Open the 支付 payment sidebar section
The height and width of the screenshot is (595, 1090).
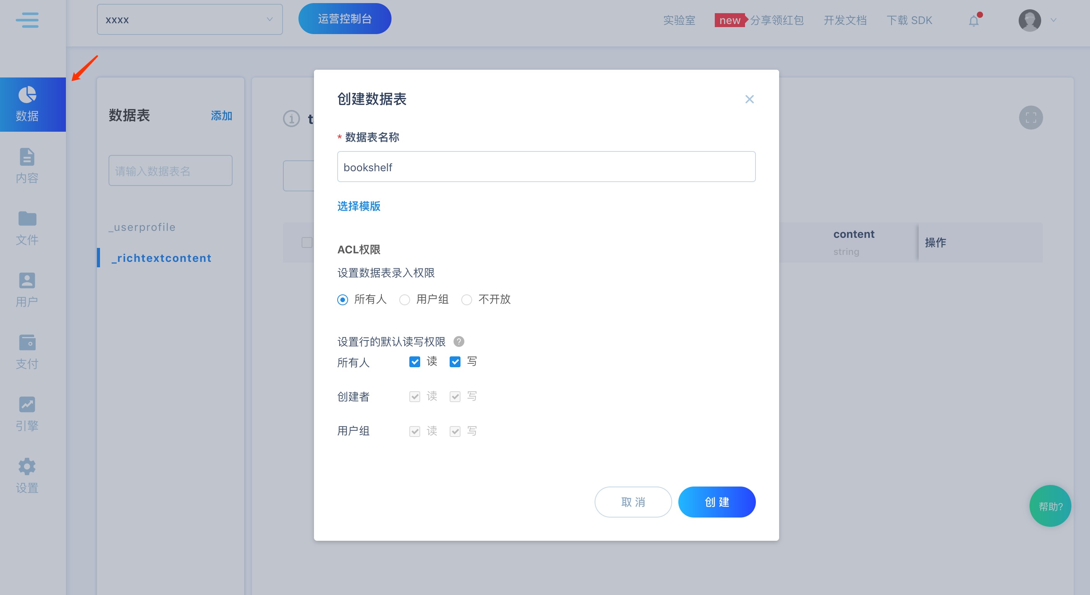point(27,352)
